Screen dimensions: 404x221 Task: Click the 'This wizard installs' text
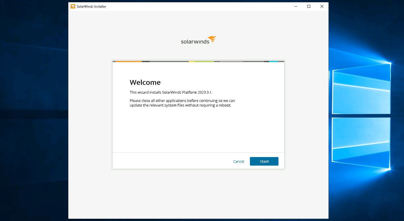(x=146, y=92)
